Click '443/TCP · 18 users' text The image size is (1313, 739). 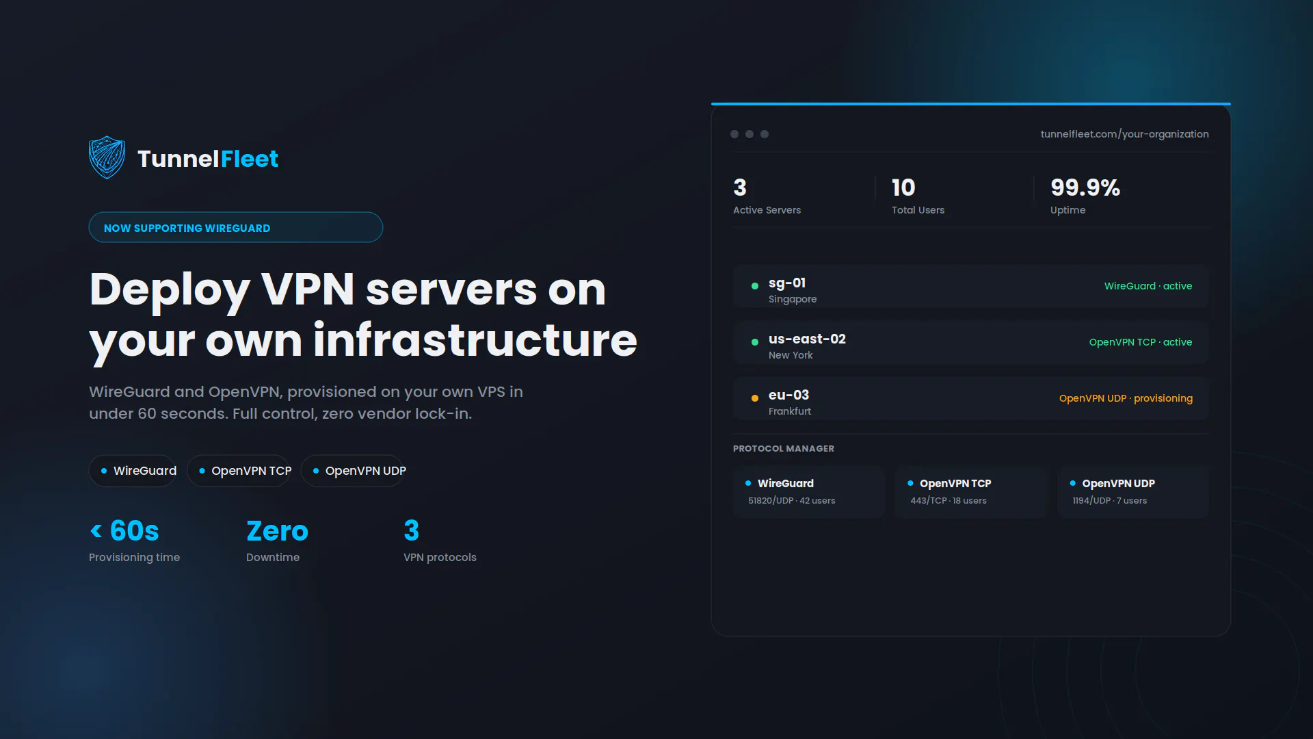[949, 501]
